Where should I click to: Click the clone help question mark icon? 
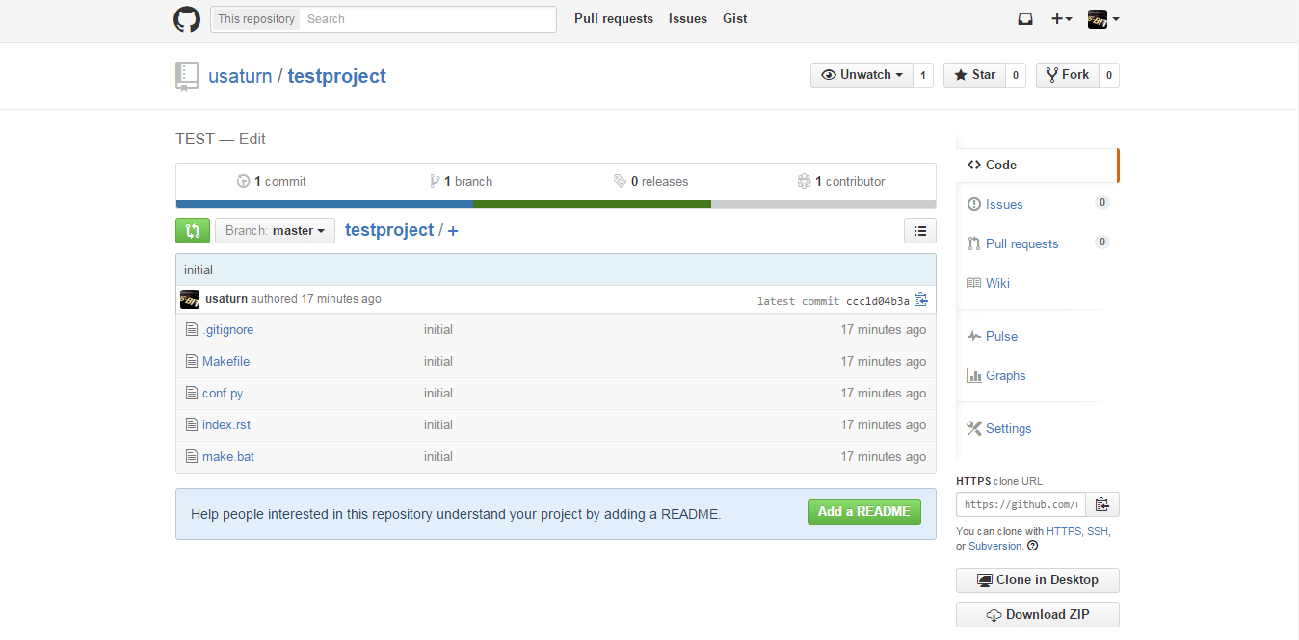[1032, 546]
